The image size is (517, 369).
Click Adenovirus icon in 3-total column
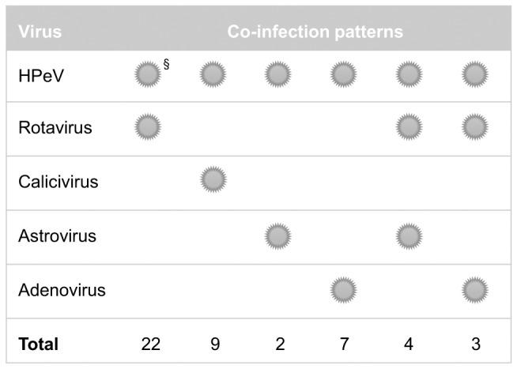474,289
